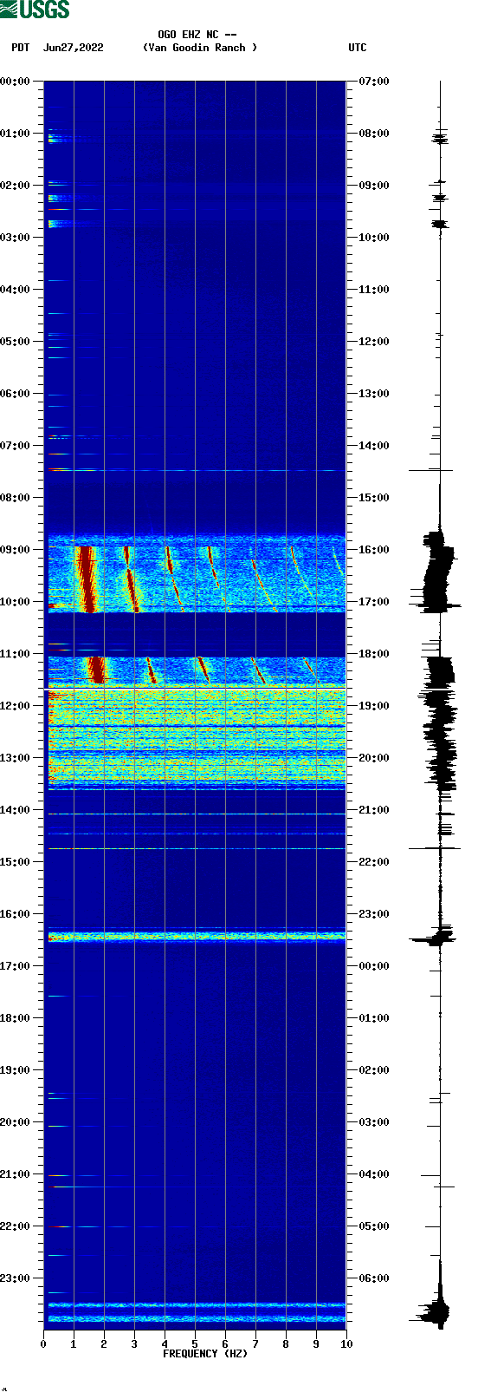This screenshot has width=478, height=1399.
Task: Click the USGS logo
Action: (35, 10)
